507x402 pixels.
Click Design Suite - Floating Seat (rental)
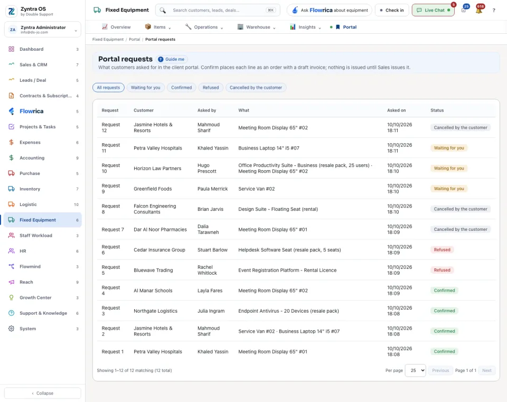point(278,209)
